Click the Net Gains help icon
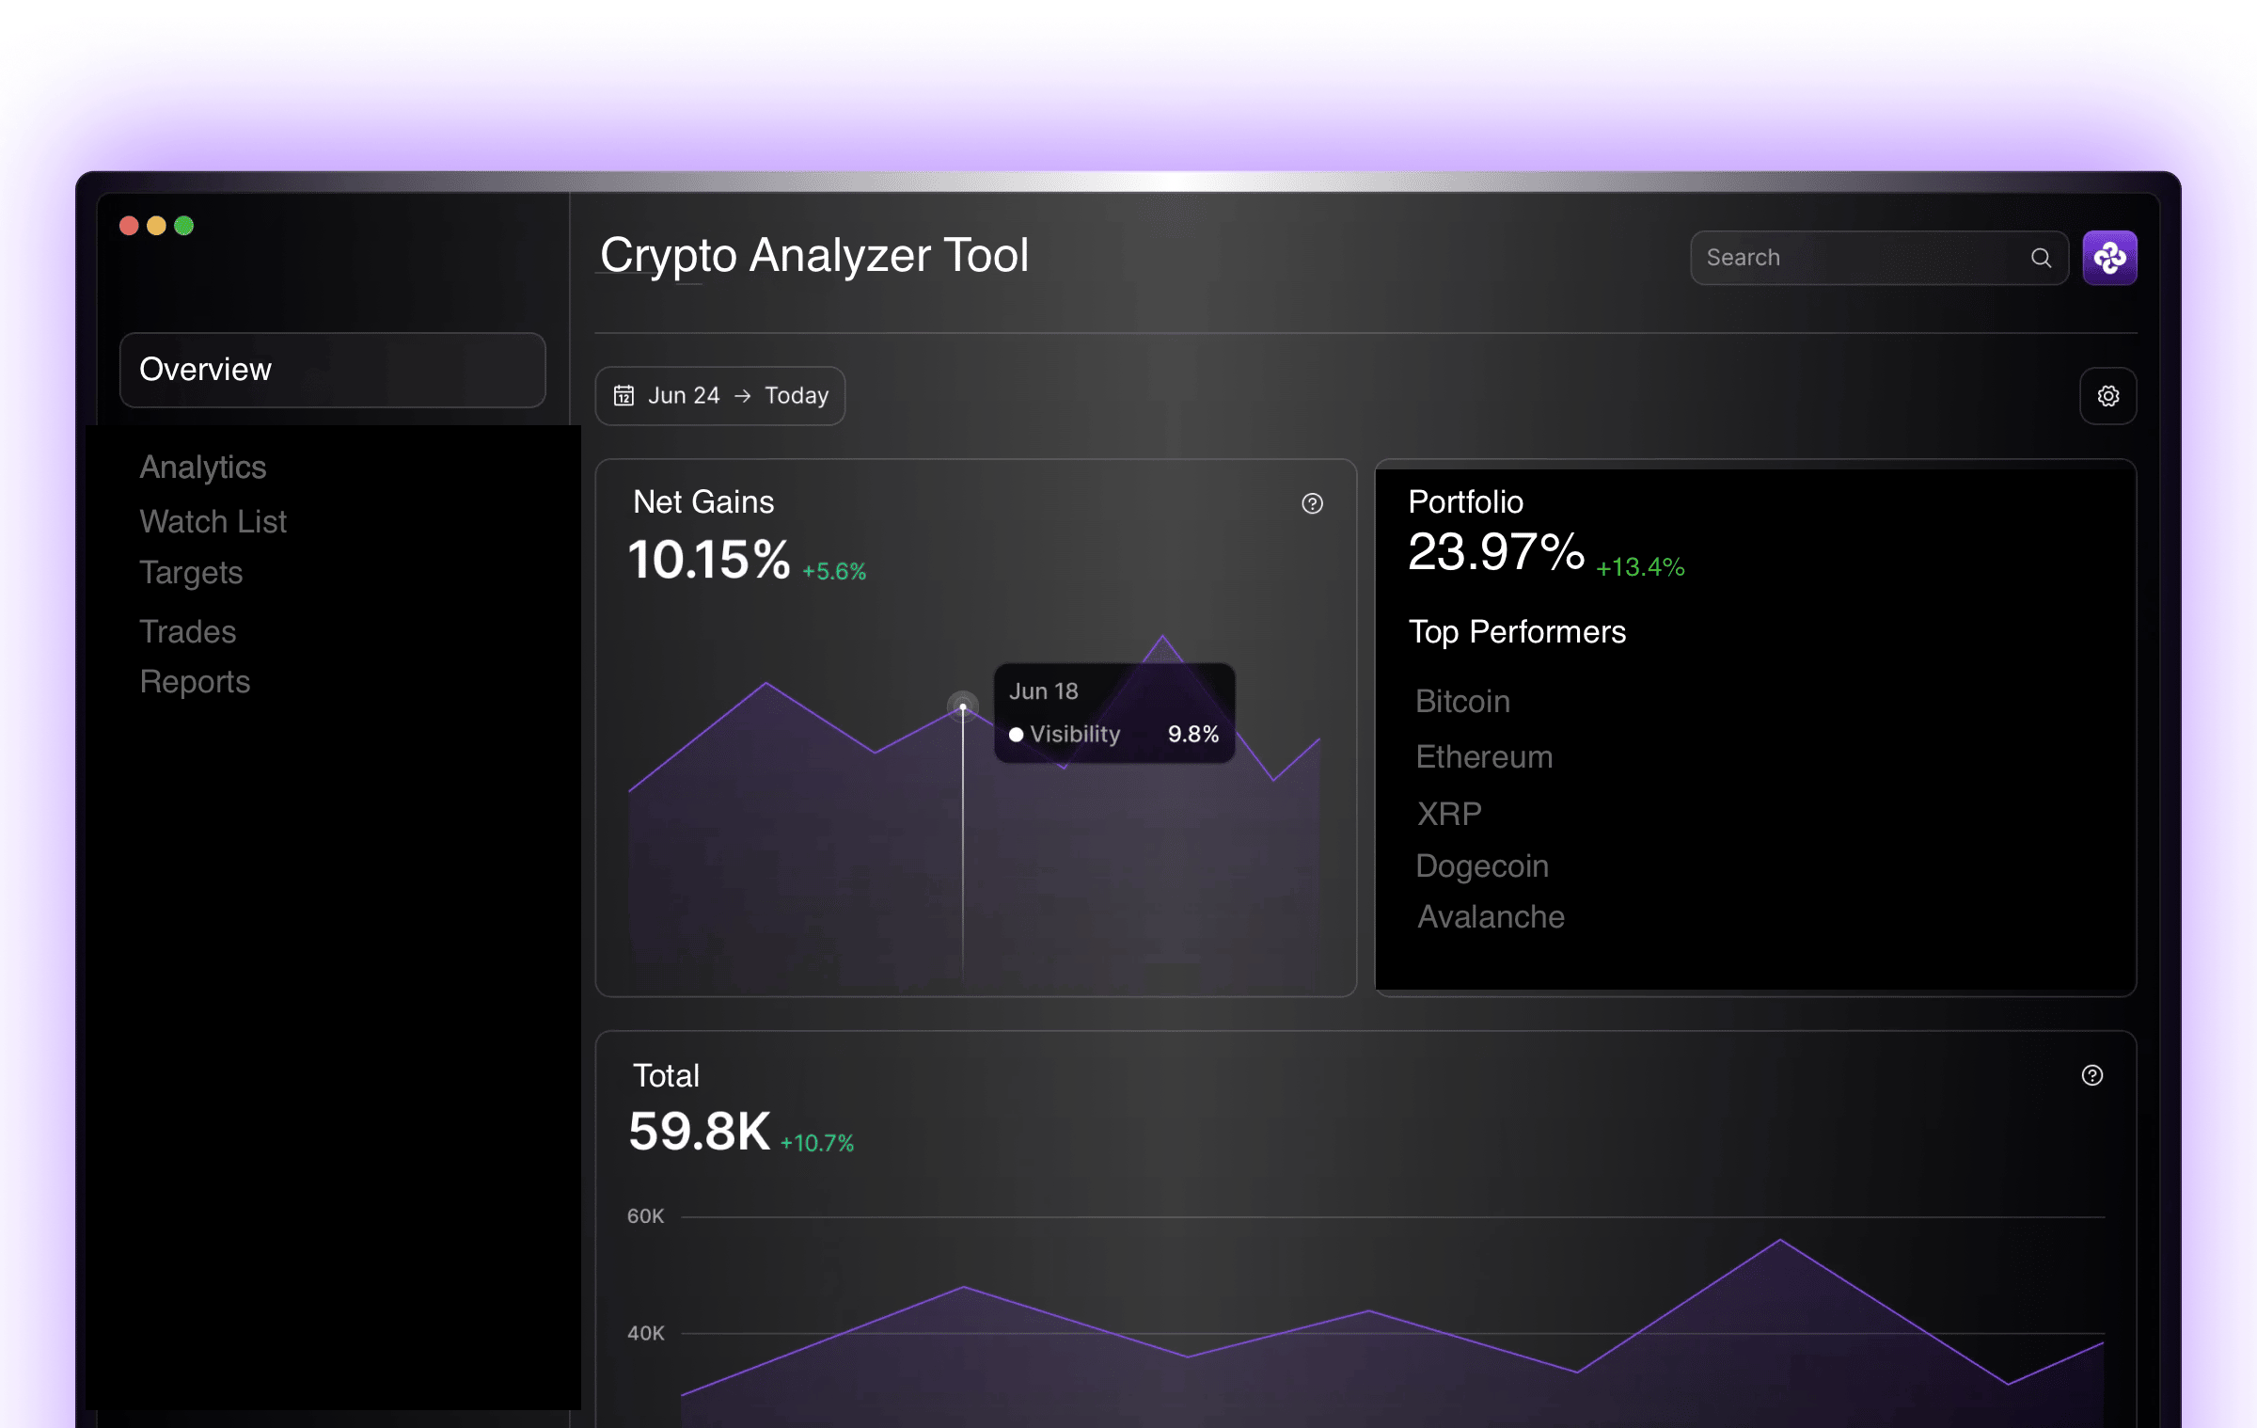This screenshot has width=2257, height=1428. pos(1312,503)
